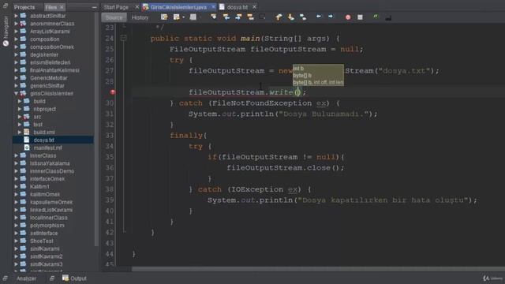
Task: Click Find Next Occurrence icon
Action: click(x=238, y=17)
